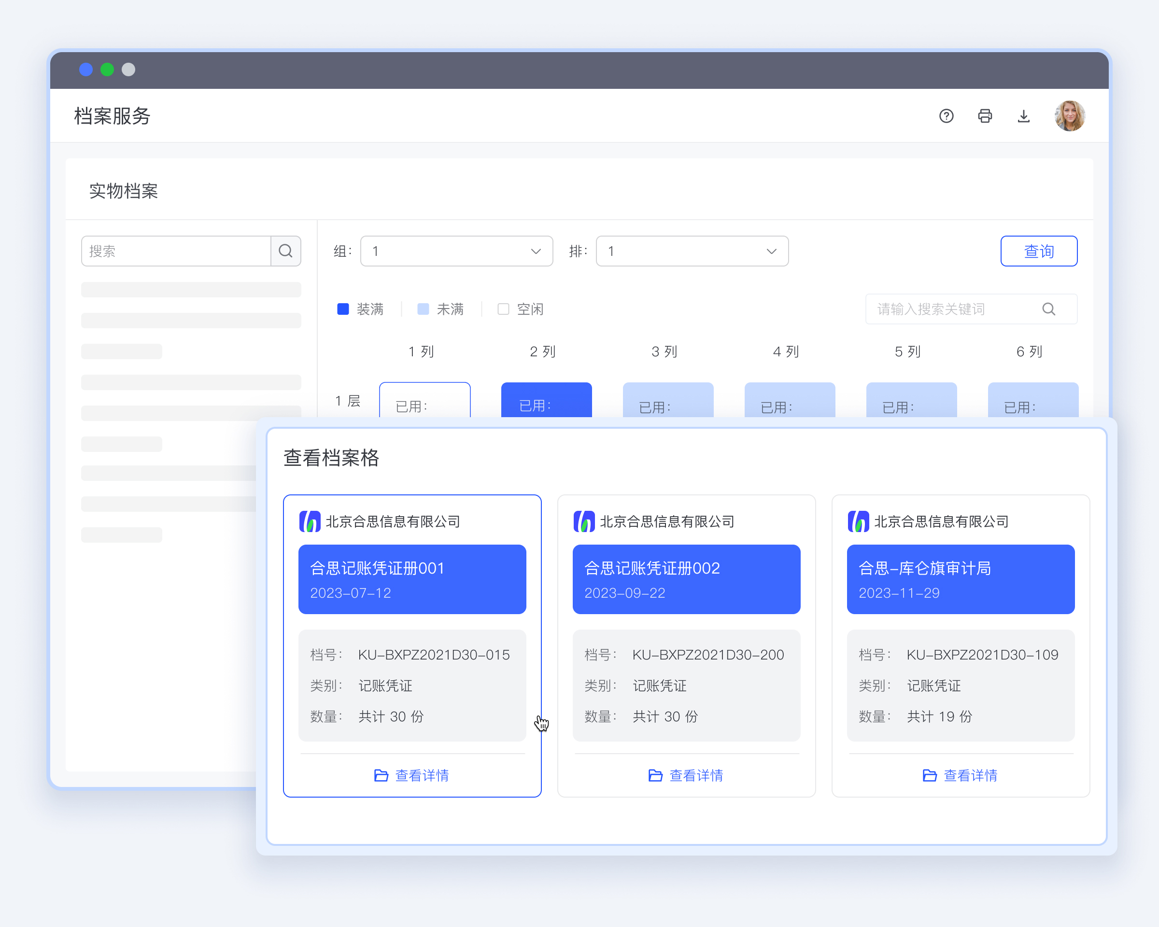Click folder icon under 合思记账凭证册001 card
Screen dimensions: 1159x927
(381, 775)
